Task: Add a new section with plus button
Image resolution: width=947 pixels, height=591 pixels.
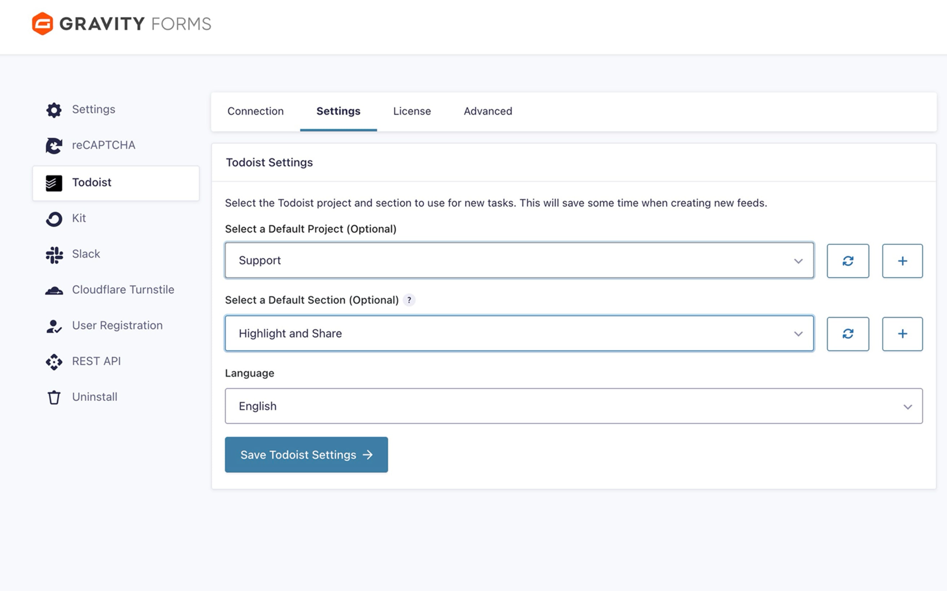Action: [902, 334]
